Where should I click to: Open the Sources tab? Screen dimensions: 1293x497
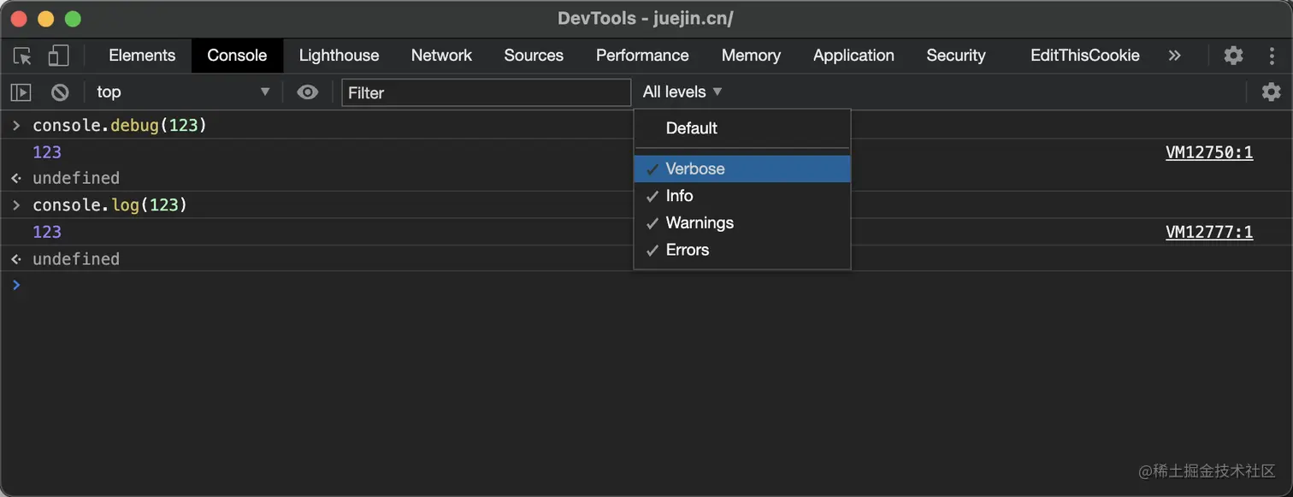coord(534,56)
